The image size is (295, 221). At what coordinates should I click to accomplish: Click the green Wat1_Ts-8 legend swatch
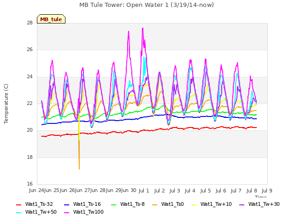pyautogui.click(x=114, y=204)
